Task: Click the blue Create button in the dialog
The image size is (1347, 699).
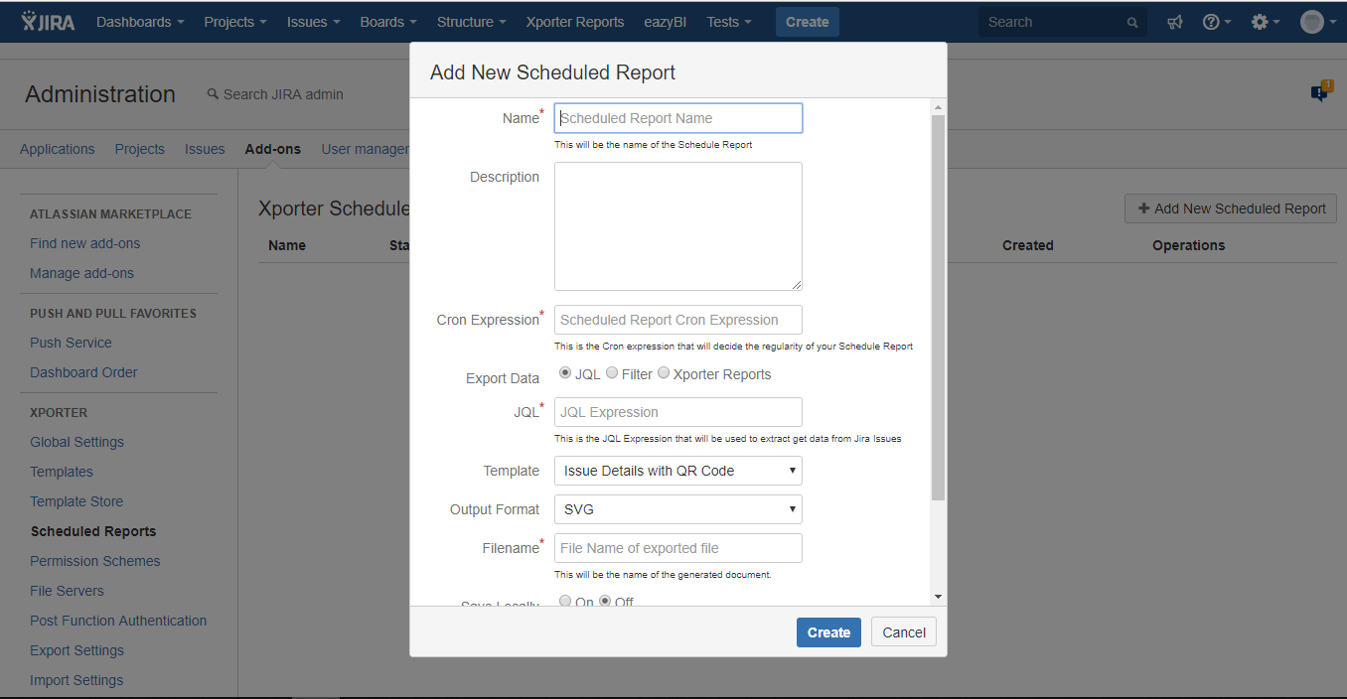Action: (828, 632)
